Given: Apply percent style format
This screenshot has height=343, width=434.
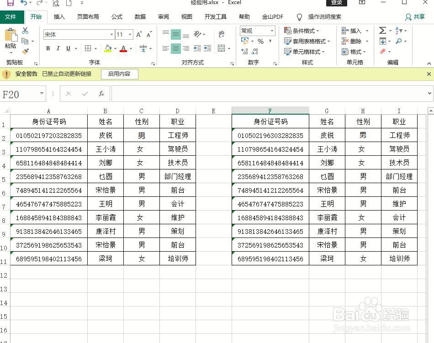Looking at the screenshot, I should [x=260, y=41].
